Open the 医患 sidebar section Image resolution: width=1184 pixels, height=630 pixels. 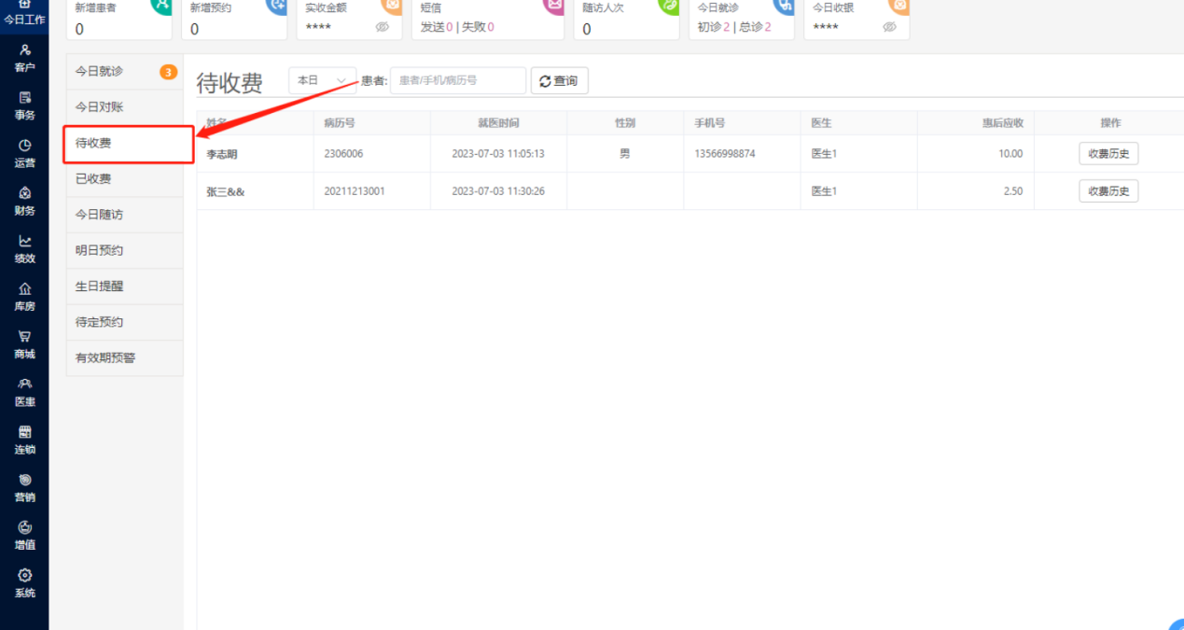point(24,392)
